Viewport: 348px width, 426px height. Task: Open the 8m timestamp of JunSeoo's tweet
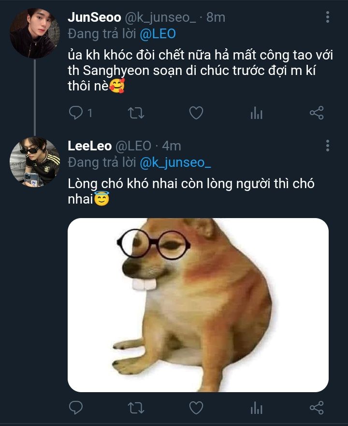click(x=216, y=17)
